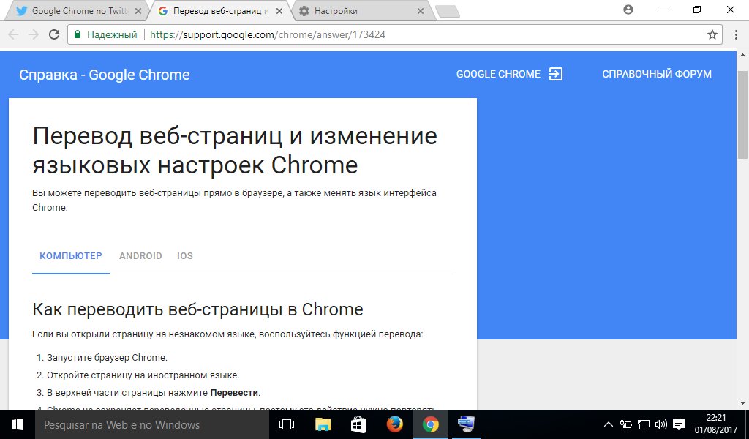The image size is (749, 439).
Task: Click the scrollbar down arrow
Action: click(743, 403)
